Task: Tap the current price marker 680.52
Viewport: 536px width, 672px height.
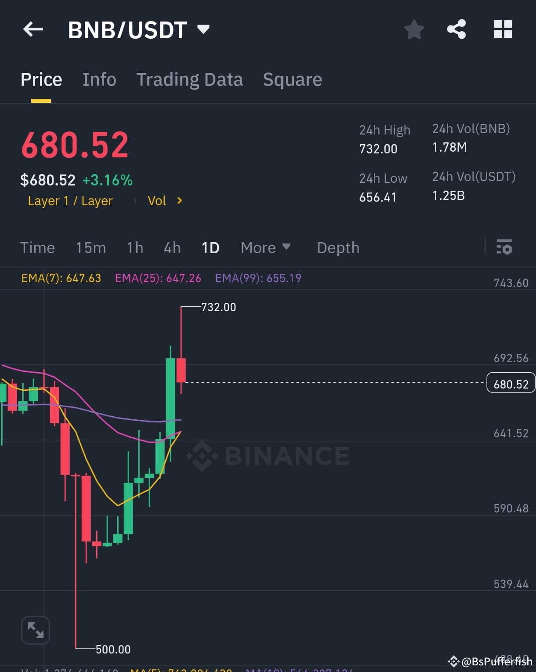Action: coord(510,383)
